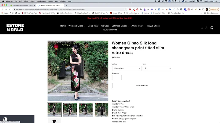
Task: Open the cast/media control icon in toolbar
Action: [203, 9]
